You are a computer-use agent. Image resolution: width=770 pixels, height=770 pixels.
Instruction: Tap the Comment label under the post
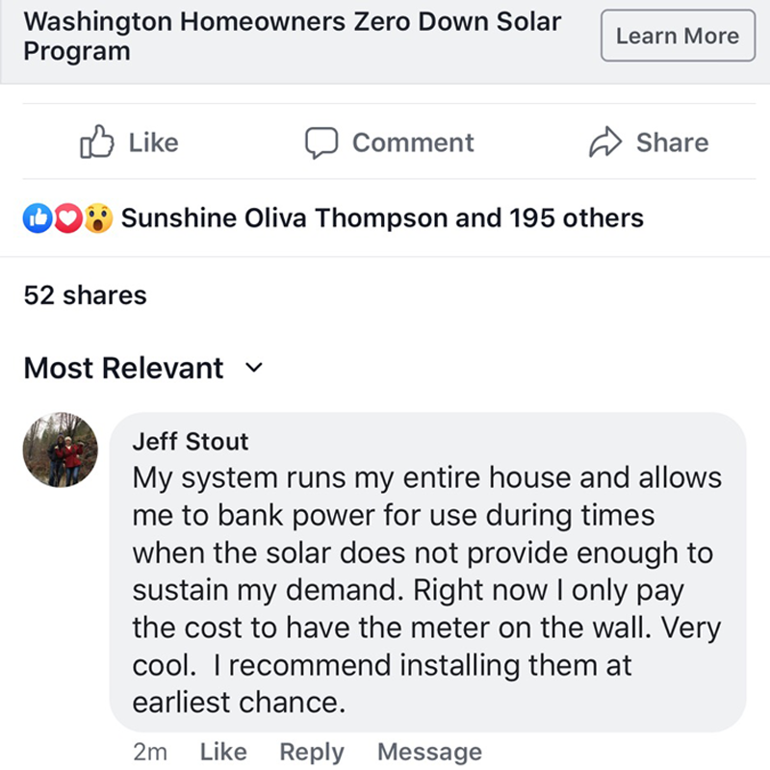(412, 143)
